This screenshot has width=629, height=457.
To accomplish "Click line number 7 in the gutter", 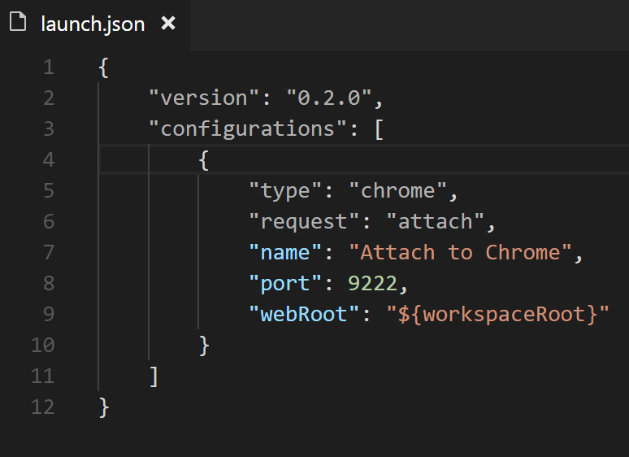I will pyautogui.click(x=48, y=253).
